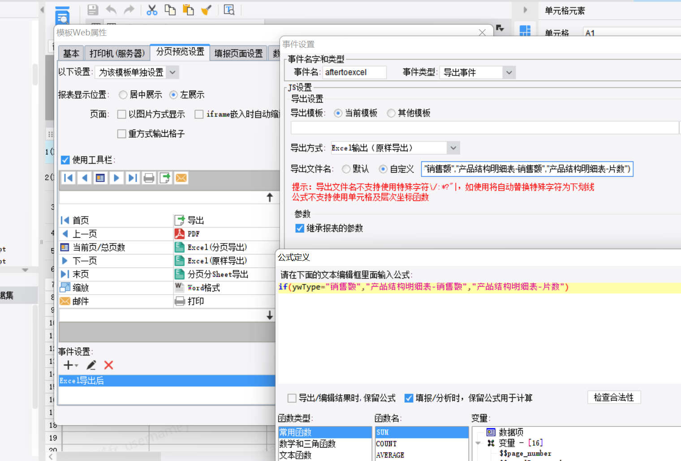Click the first page toolbar preview icon

tap(69, 178)
